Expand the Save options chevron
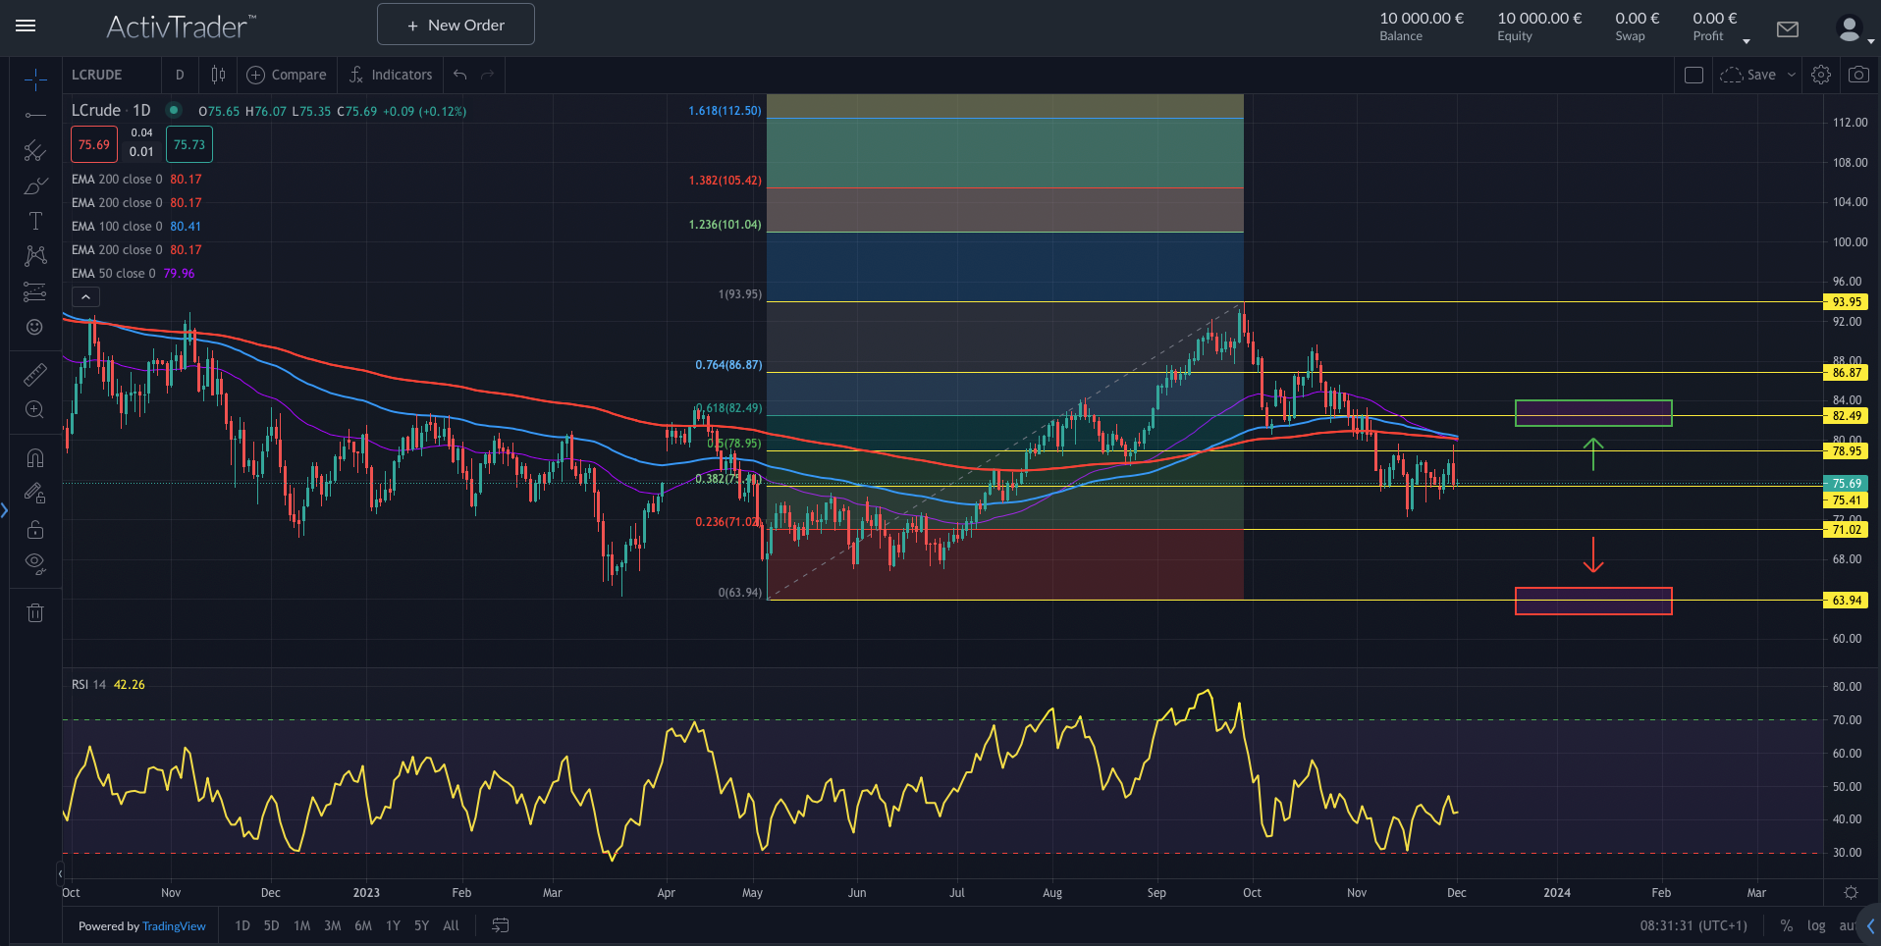This screenshot has width=1881, height=946. point(1791,75)
